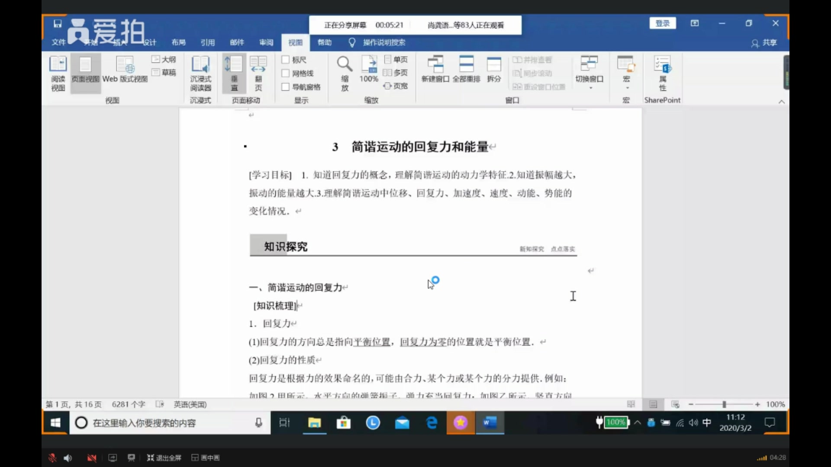831x467 pixels.
Task: Enable the 标尺 ruler checkbox
Action: tap(286, 60)
